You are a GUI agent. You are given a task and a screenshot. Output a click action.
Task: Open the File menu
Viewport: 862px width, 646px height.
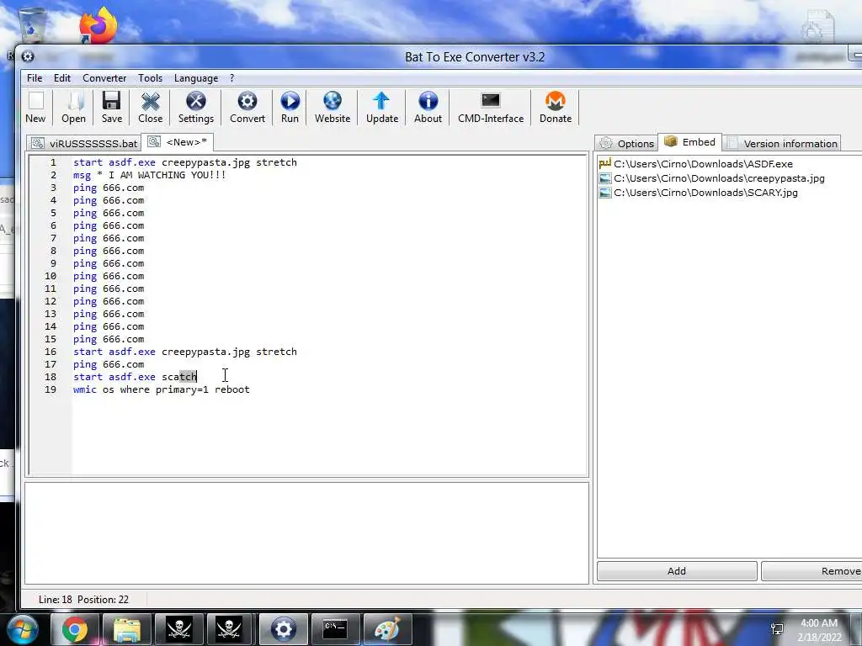[x=35, y=78]
